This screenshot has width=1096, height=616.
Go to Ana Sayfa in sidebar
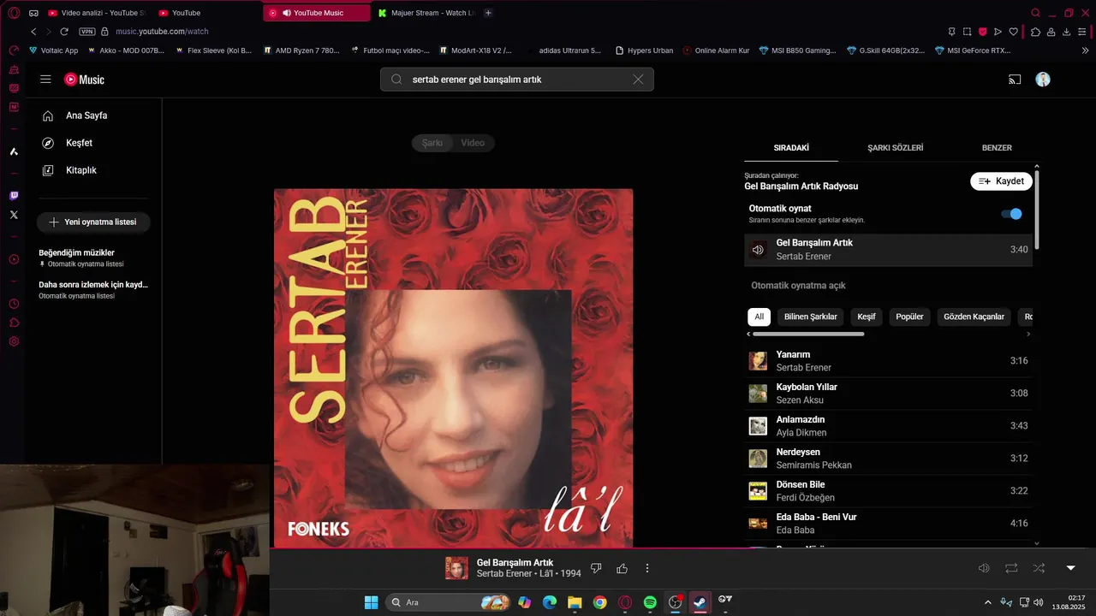pos(86,115)
